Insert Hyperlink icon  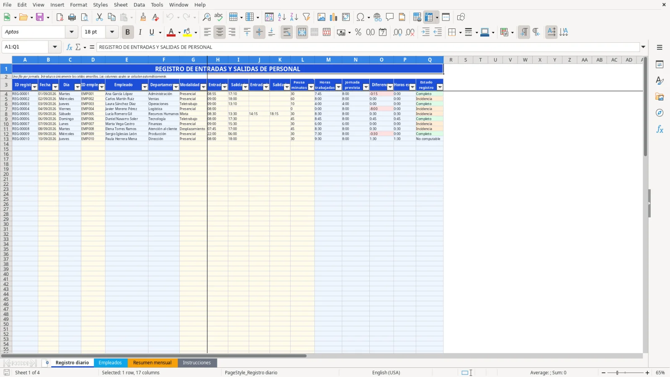click(x=378, y=17)
